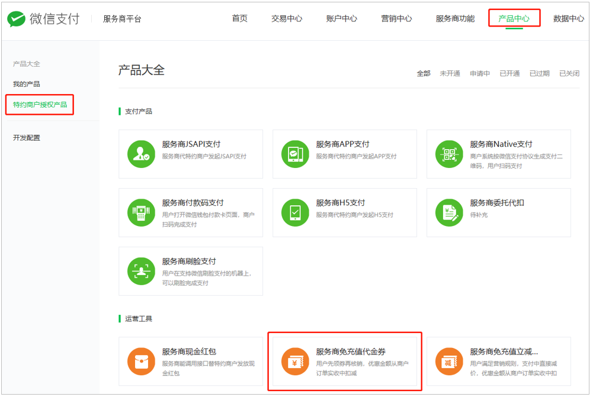This screenshot has width=593, height=397.
Task: Open the 服务商刷脸支付 product title
Action: click(x=189, y=262)
